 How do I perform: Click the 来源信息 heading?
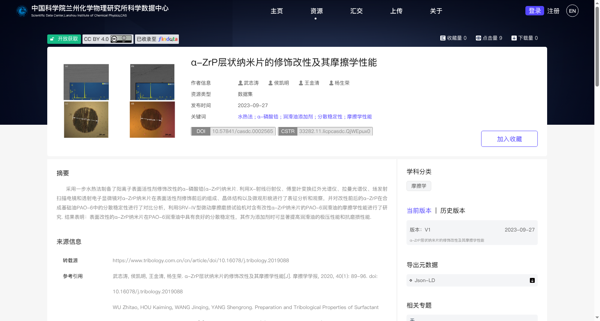(x=69, y=242)
